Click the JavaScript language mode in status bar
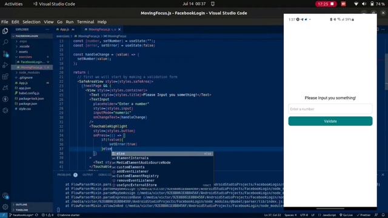 point(329,215)
